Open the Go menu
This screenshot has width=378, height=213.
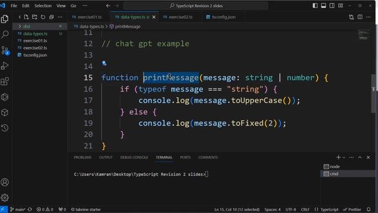(x=73, y=5)
